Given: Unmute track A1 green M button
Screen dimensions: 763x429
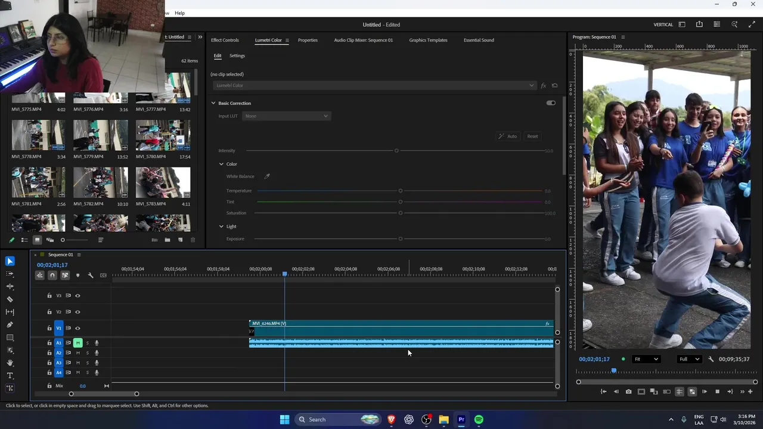Looking at the screenshot, I should (x=77, y=343).
